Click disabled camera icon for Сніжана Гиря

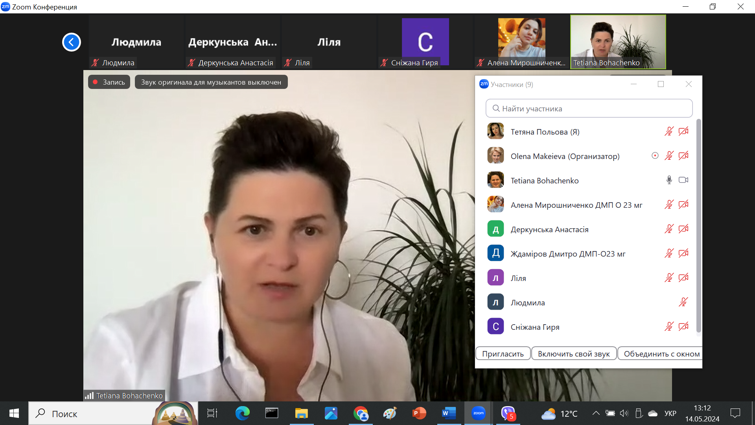pyautogui.click(x=683, y=327)
